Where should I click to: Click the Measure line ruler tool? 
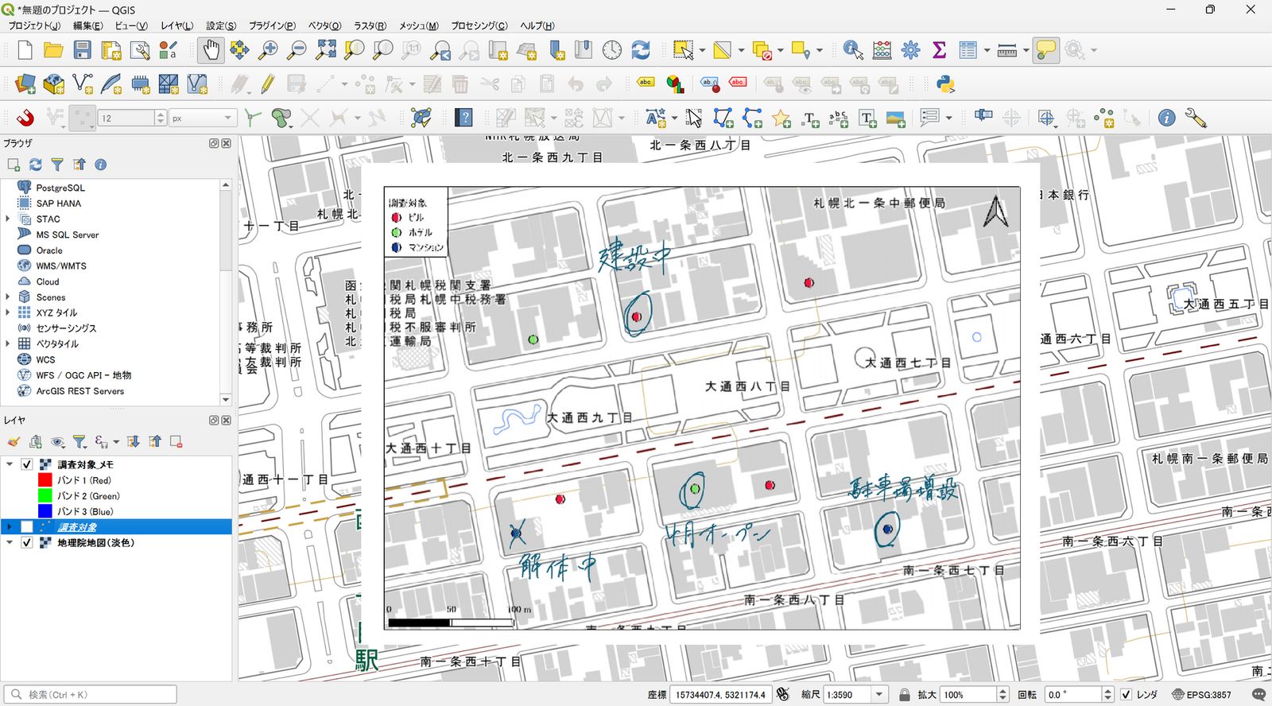tap(1006, 51)
